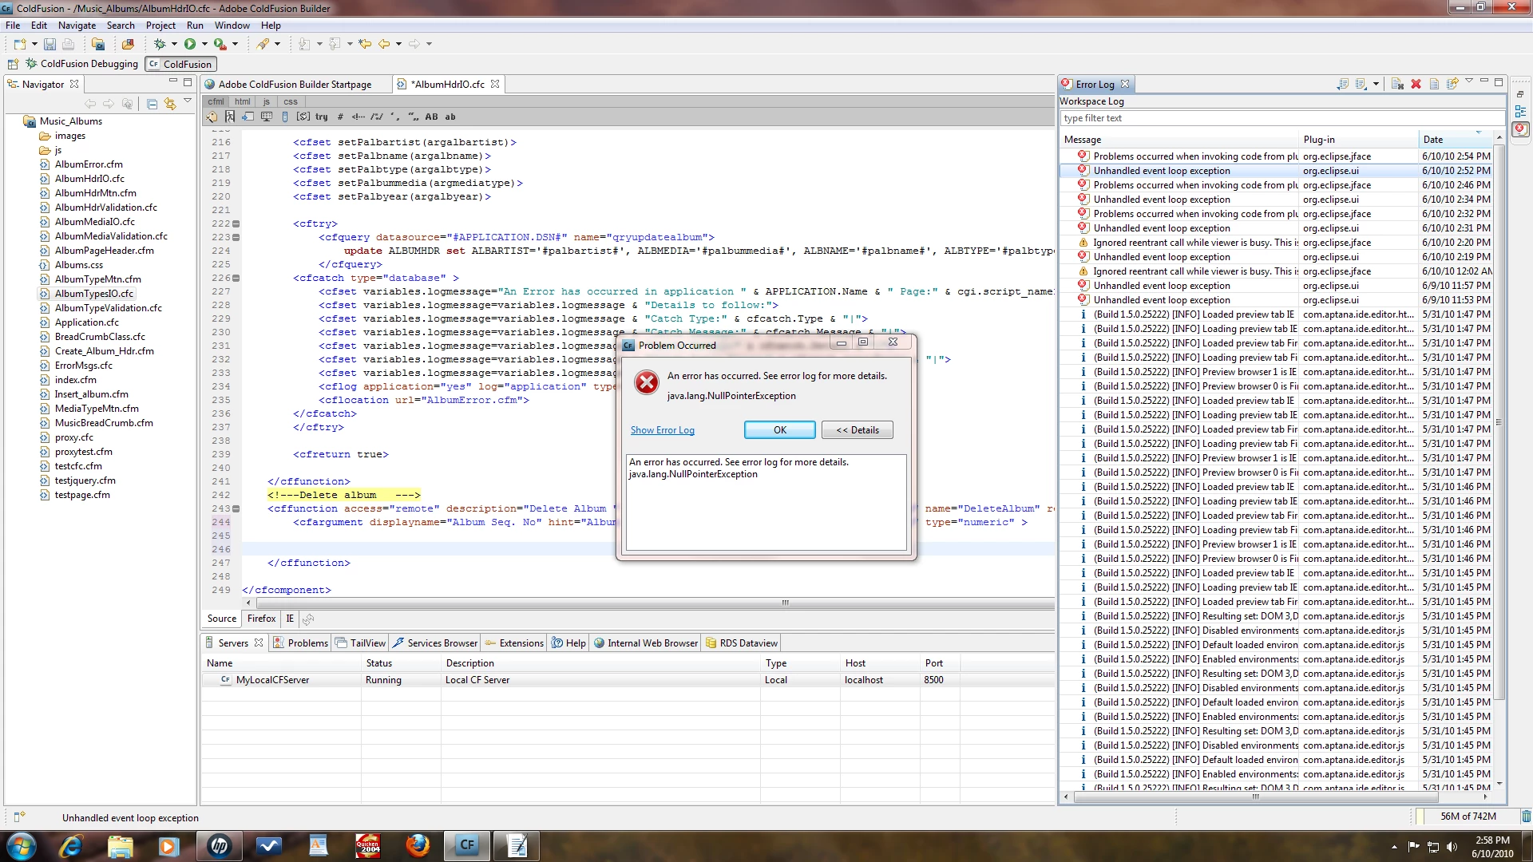Image resolution: width=1533 pixels, height=862 pixels.
Task: Open the Run button dropdown arrow
Action: [x=204, y=44]
